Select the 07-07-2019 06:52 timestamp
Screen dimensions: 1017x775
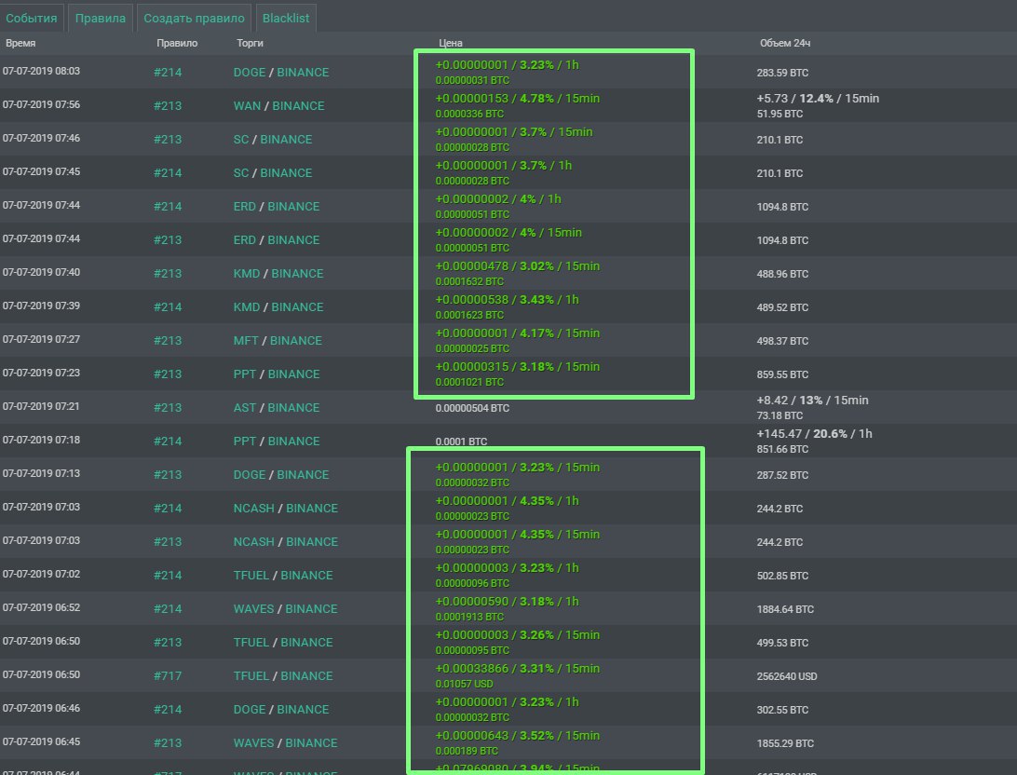pyautogui.click(x=42, y=607)
